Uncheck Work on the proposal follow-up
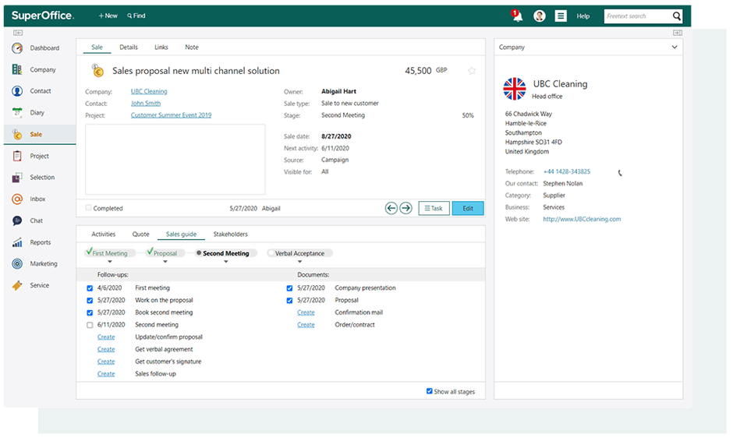Viewport: 733px width, 441px height. pyautogui.click(x=90, y=301)
